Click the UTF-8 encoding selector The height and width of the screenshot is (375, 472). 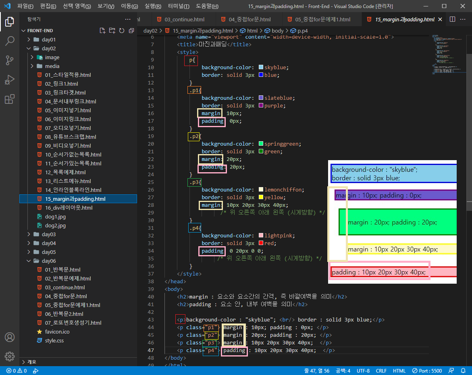point(363,371)
